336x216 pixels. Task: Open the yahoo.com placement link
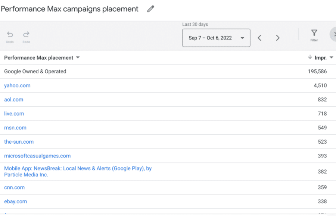(17, 85)
